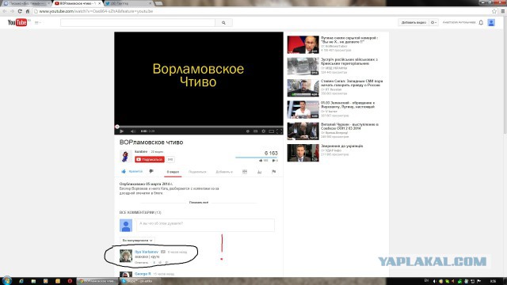Open the Crimean soldiers meeting suggested video thumbnail

[303, 66]
